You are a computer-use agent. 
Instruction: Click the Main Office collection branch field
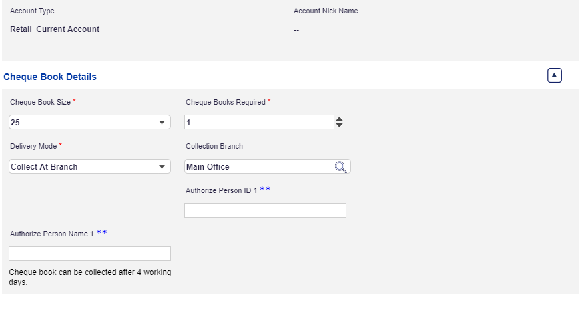[x=258, y=167]
